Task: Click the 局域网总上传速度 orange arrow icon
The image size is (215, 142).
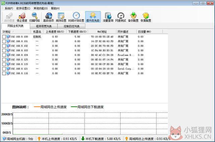Action: point(127,139)
